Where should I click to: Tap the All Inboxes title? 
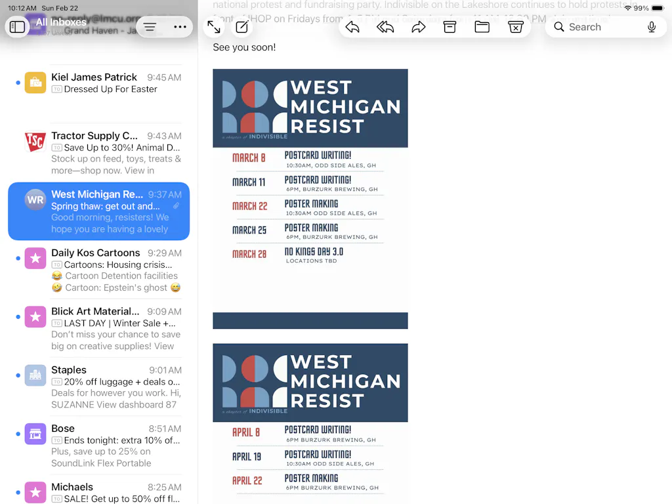[61, 22]
